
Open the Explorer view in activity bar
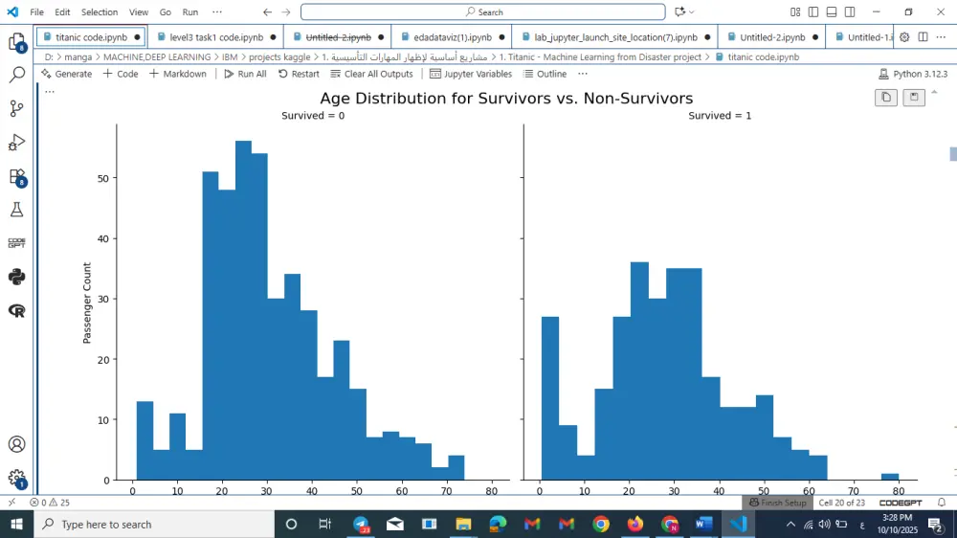click(x=16, y=41)
